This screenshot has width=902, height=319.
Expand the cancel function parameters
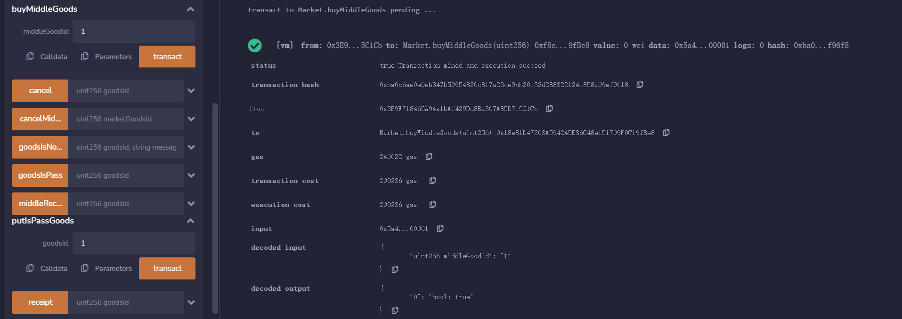191,90
